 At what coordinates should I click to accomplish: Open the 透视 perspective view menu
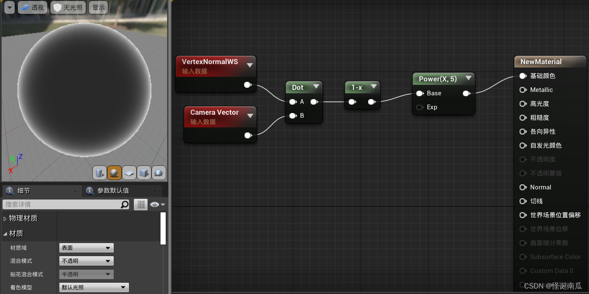(x=32, y=7)
